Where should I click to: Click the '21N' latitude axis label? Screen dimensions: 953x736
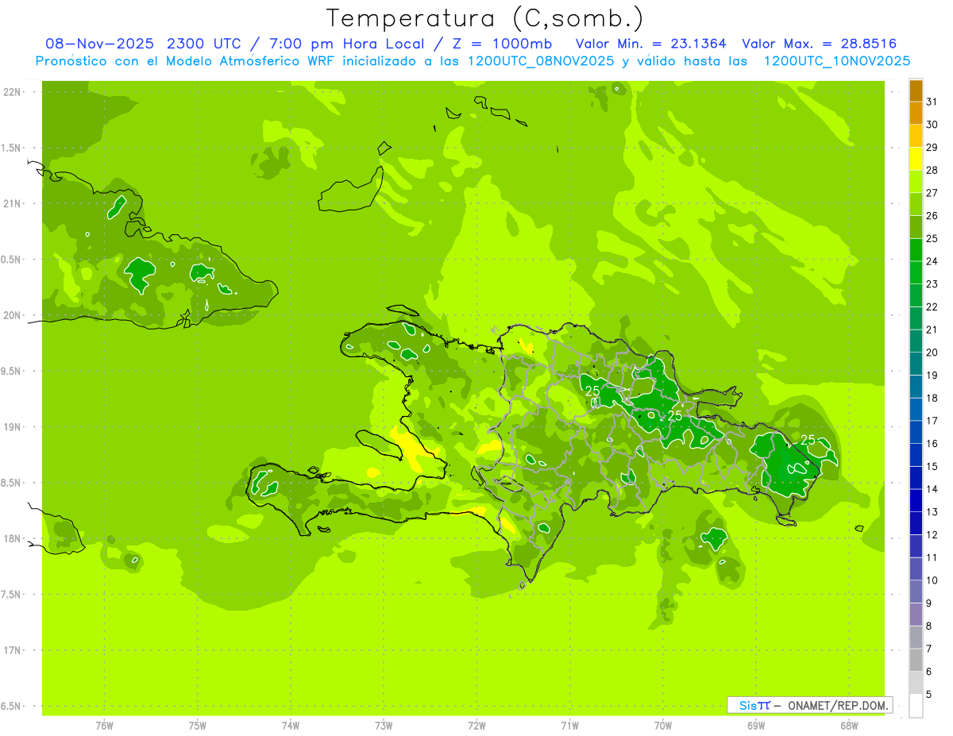pyautogui.click(x=13, y=203)
